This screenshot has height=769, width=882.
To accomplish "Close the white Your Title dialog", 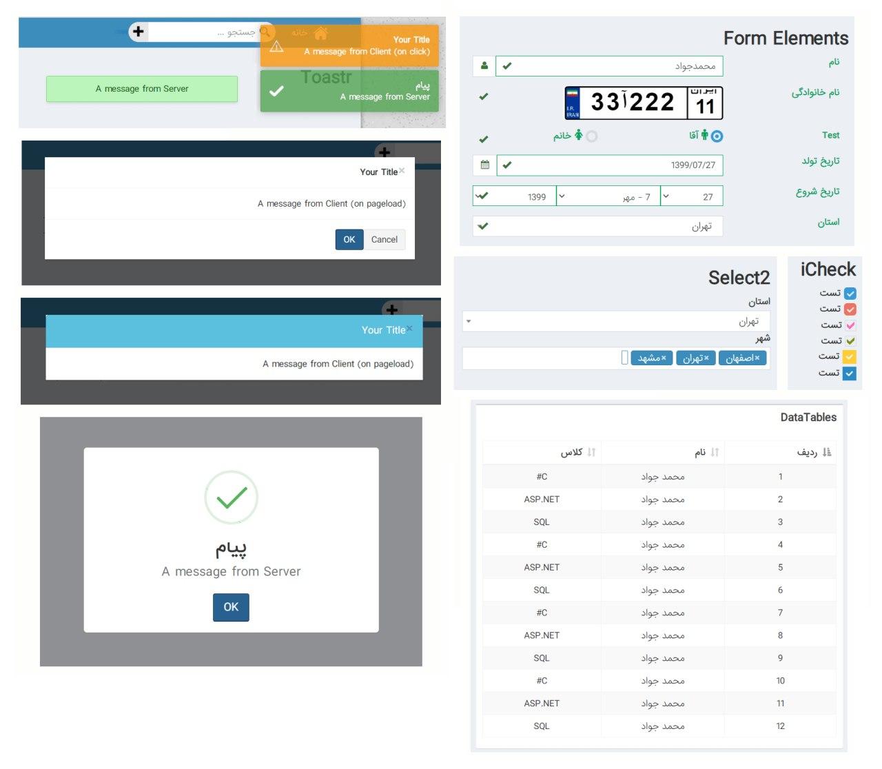I will point(402,170).
